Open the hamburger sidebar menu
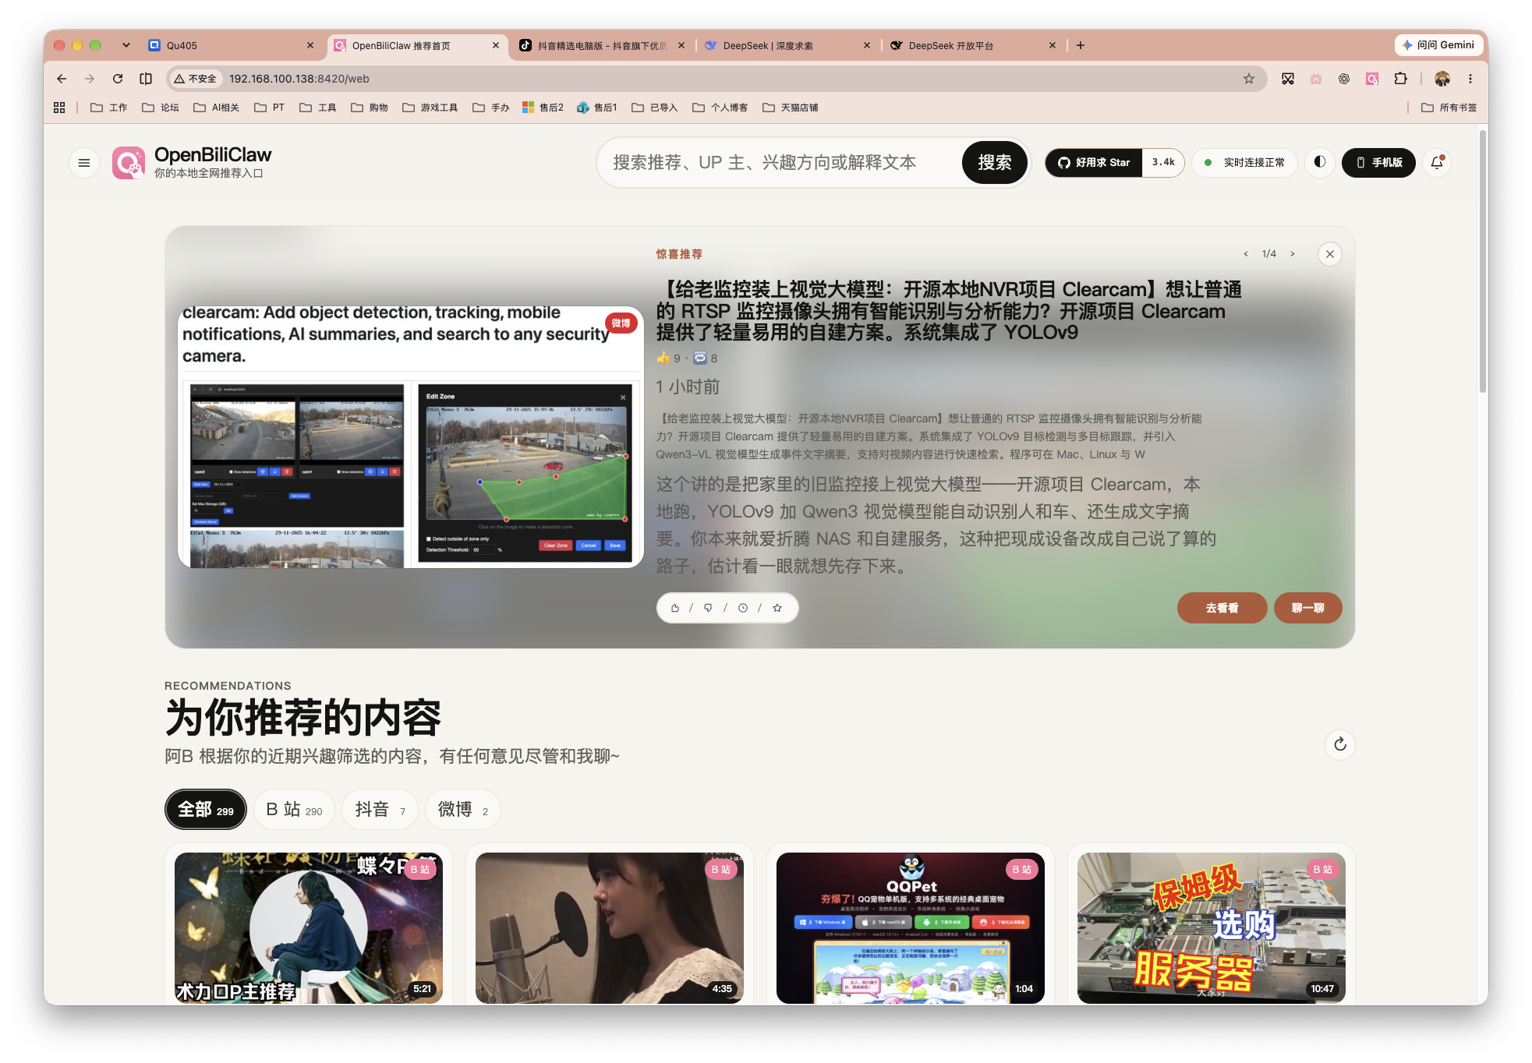This screenshot has width=1532, height=1063. coord(84,163)
